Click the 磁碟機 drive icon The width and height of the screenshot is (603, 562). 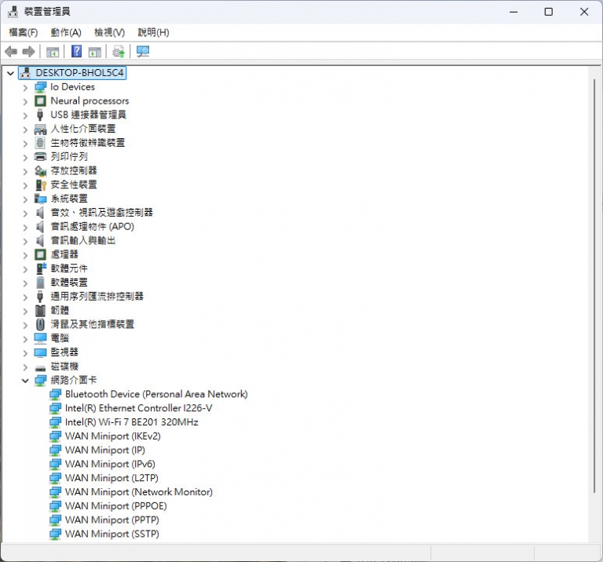tap(40, 367)
